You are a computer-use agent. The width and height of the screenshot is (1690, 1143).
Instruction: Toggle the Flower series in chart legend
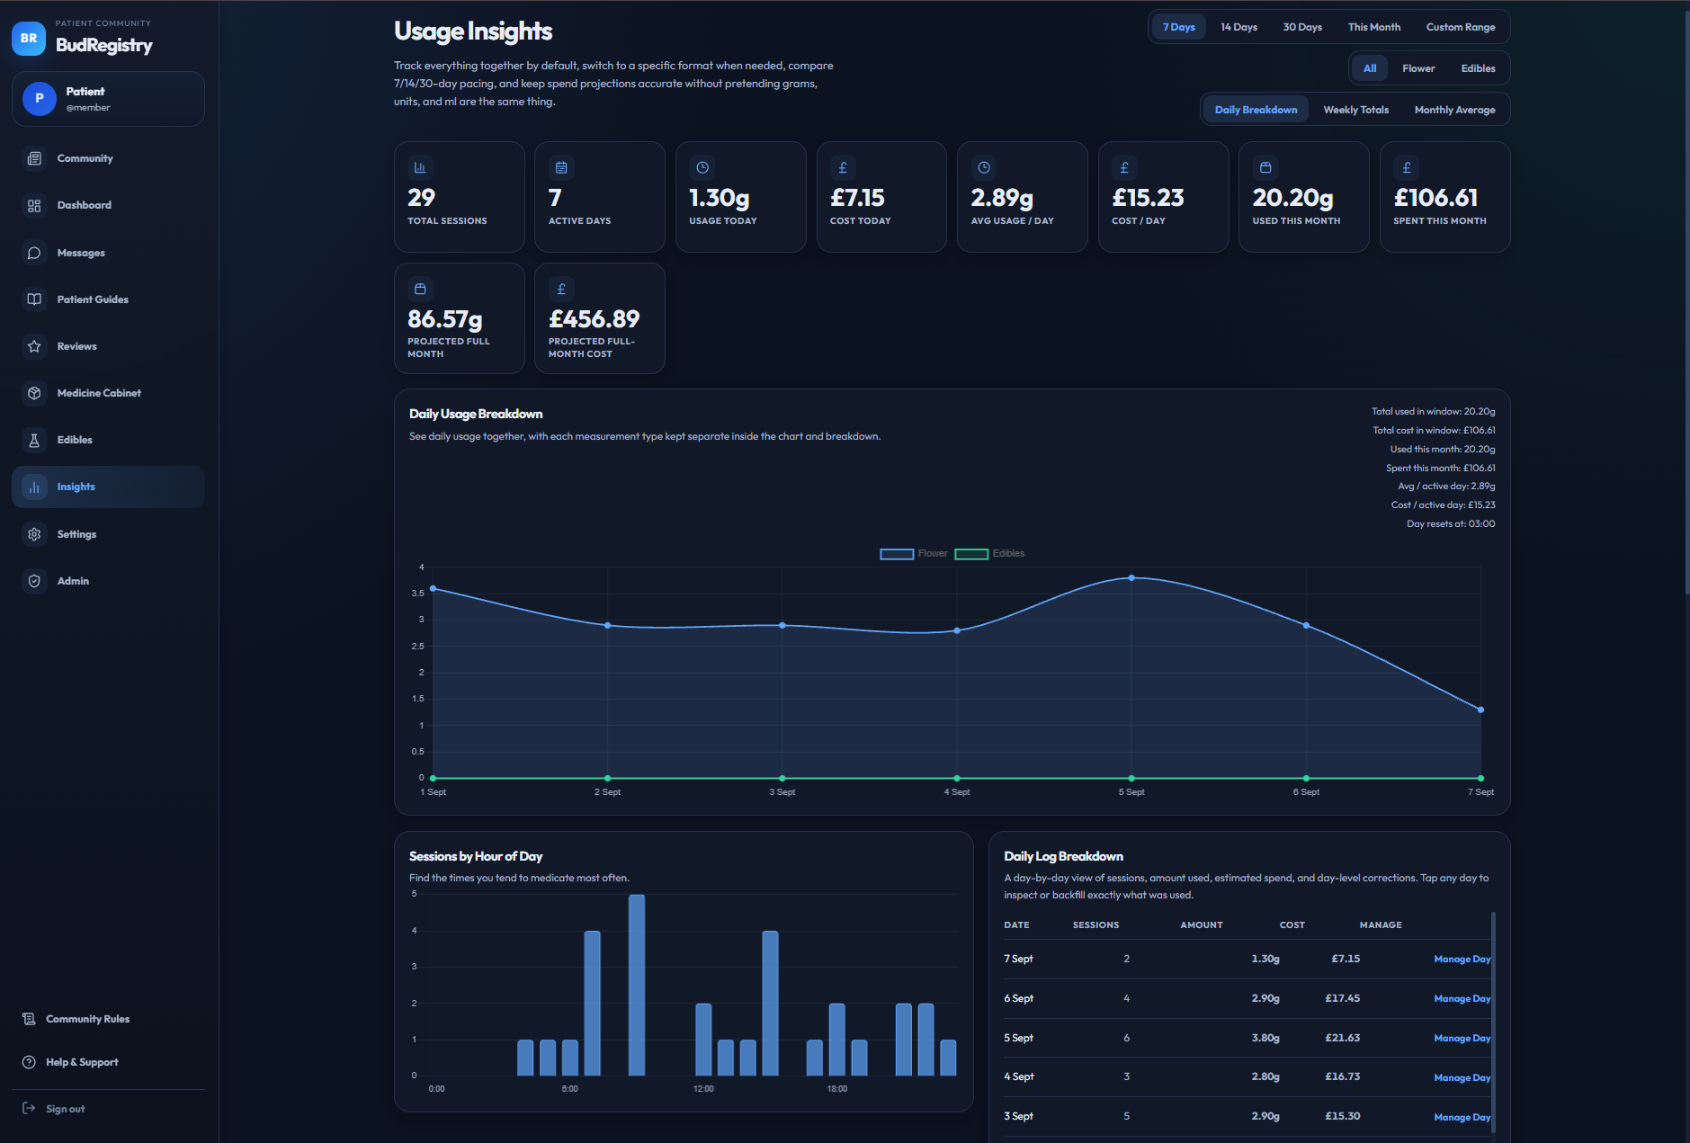tap(913, 554)
